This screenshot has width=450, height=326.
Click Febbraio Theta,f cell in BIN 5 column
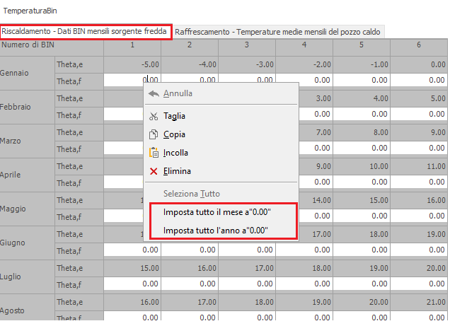(362, 114)
